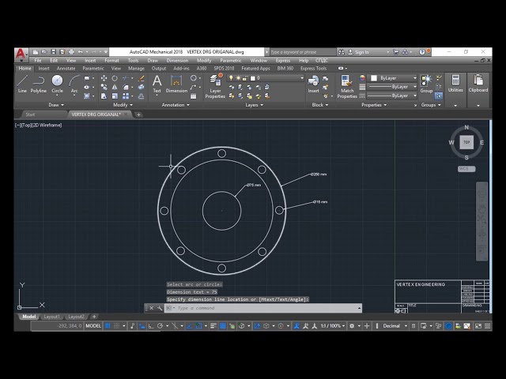506x379 pixels.
Task: Select the Line tool
Action: pyautogui.click(x=22, y=82)
